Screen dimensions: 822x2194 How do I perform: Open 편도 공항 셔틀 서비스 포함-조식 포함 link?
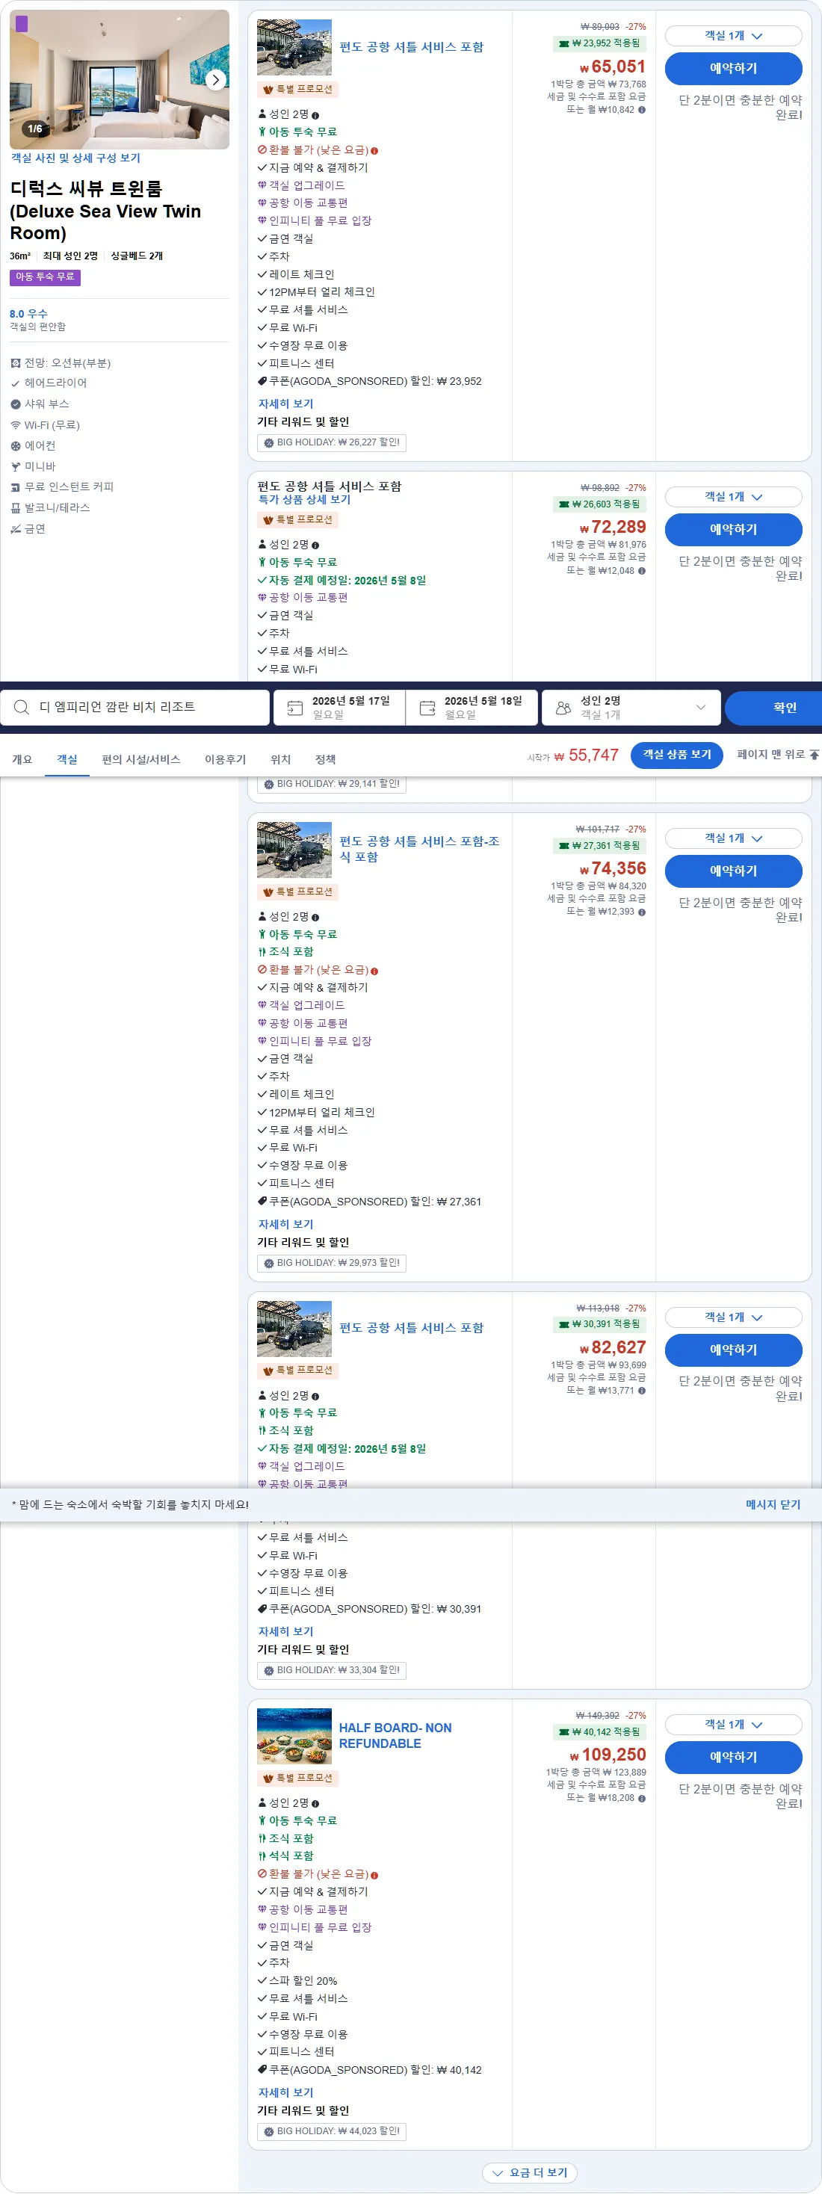(419, 849)
